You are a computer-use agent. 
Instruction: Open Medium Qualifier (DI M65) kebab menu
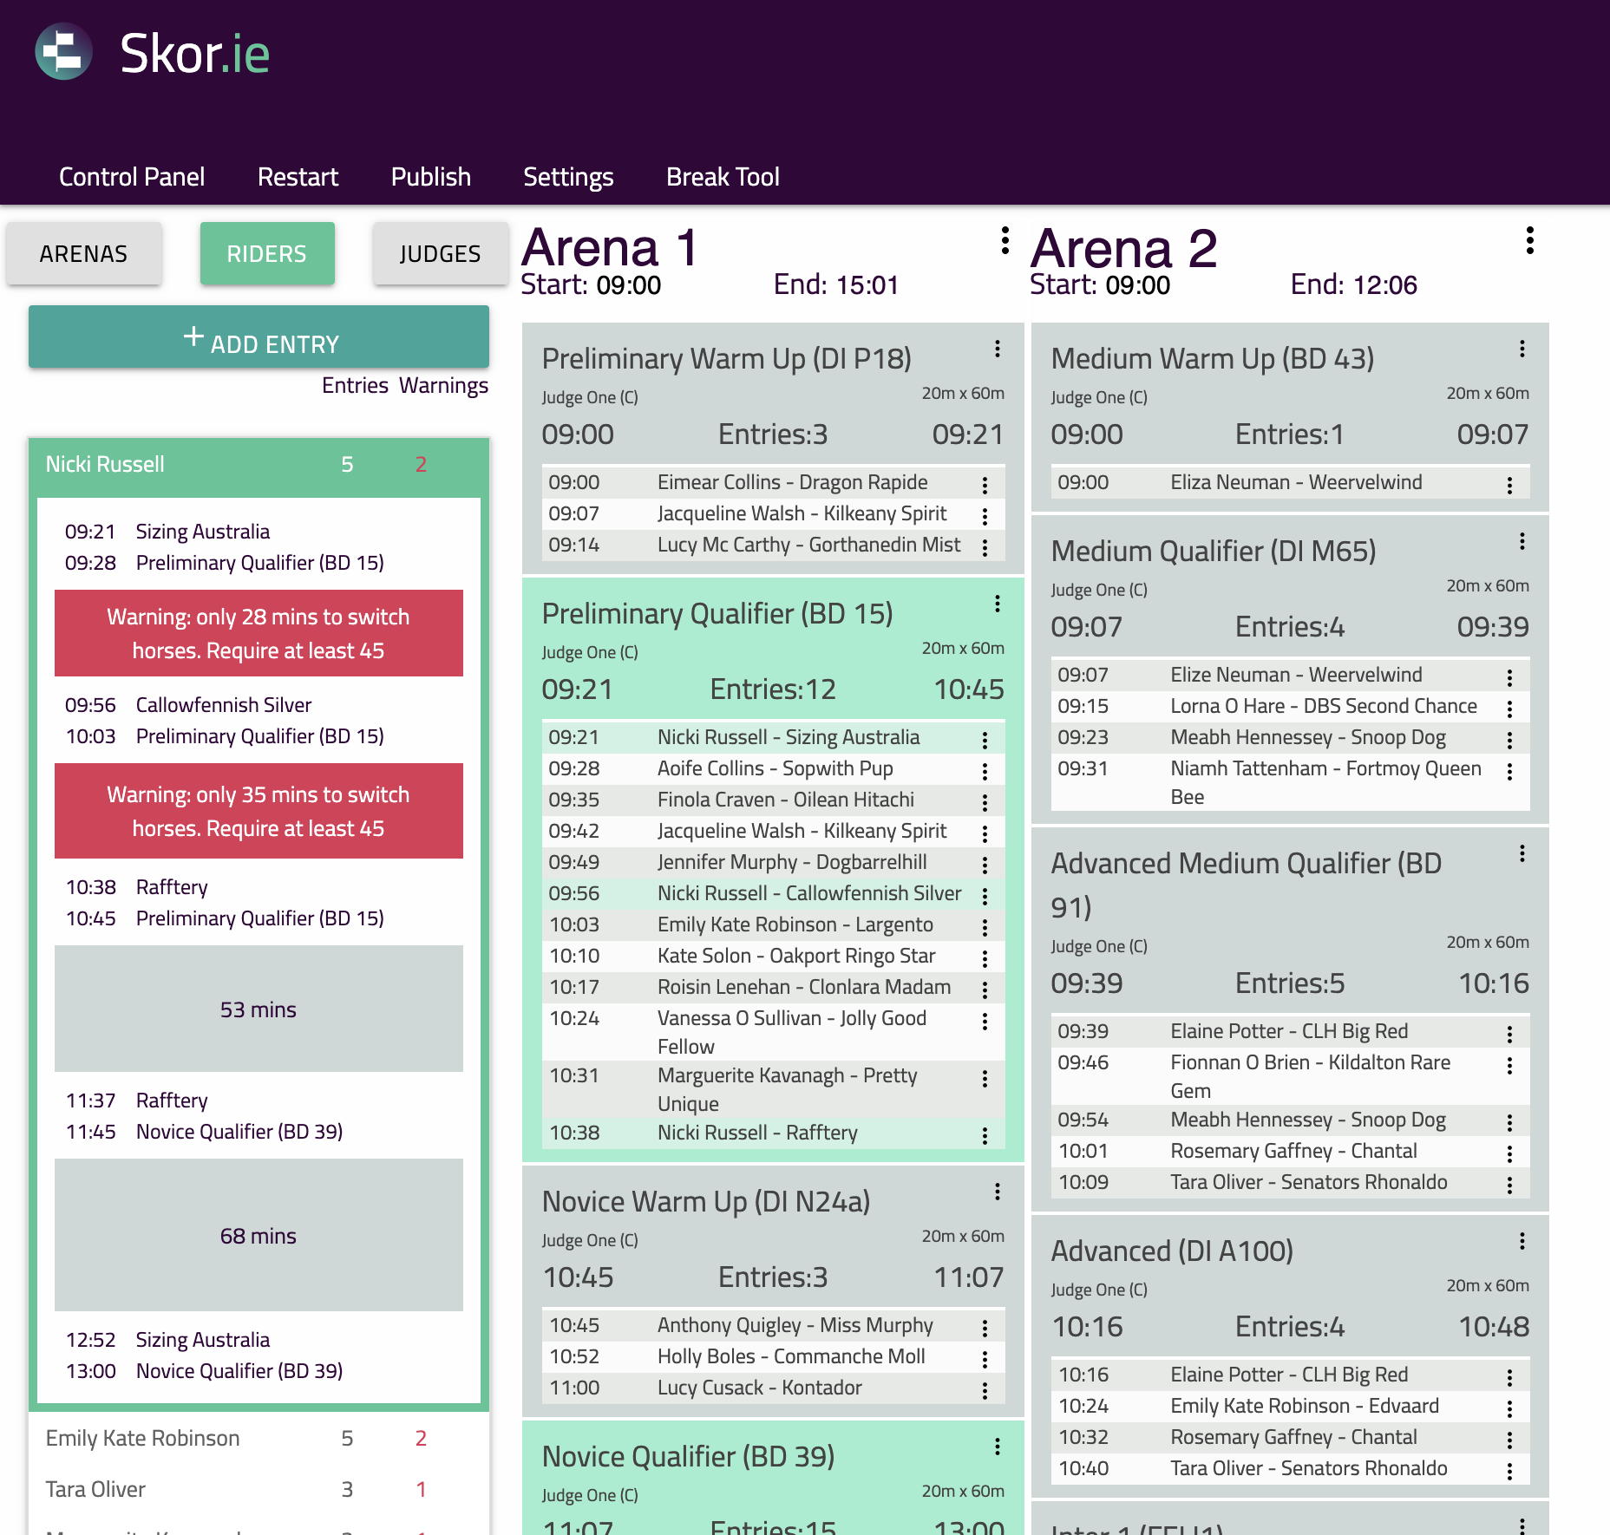click(1522, 541)
